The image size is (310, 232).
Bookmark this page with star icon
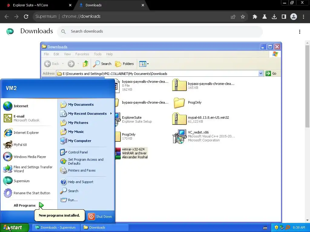[x=243, y=17]
